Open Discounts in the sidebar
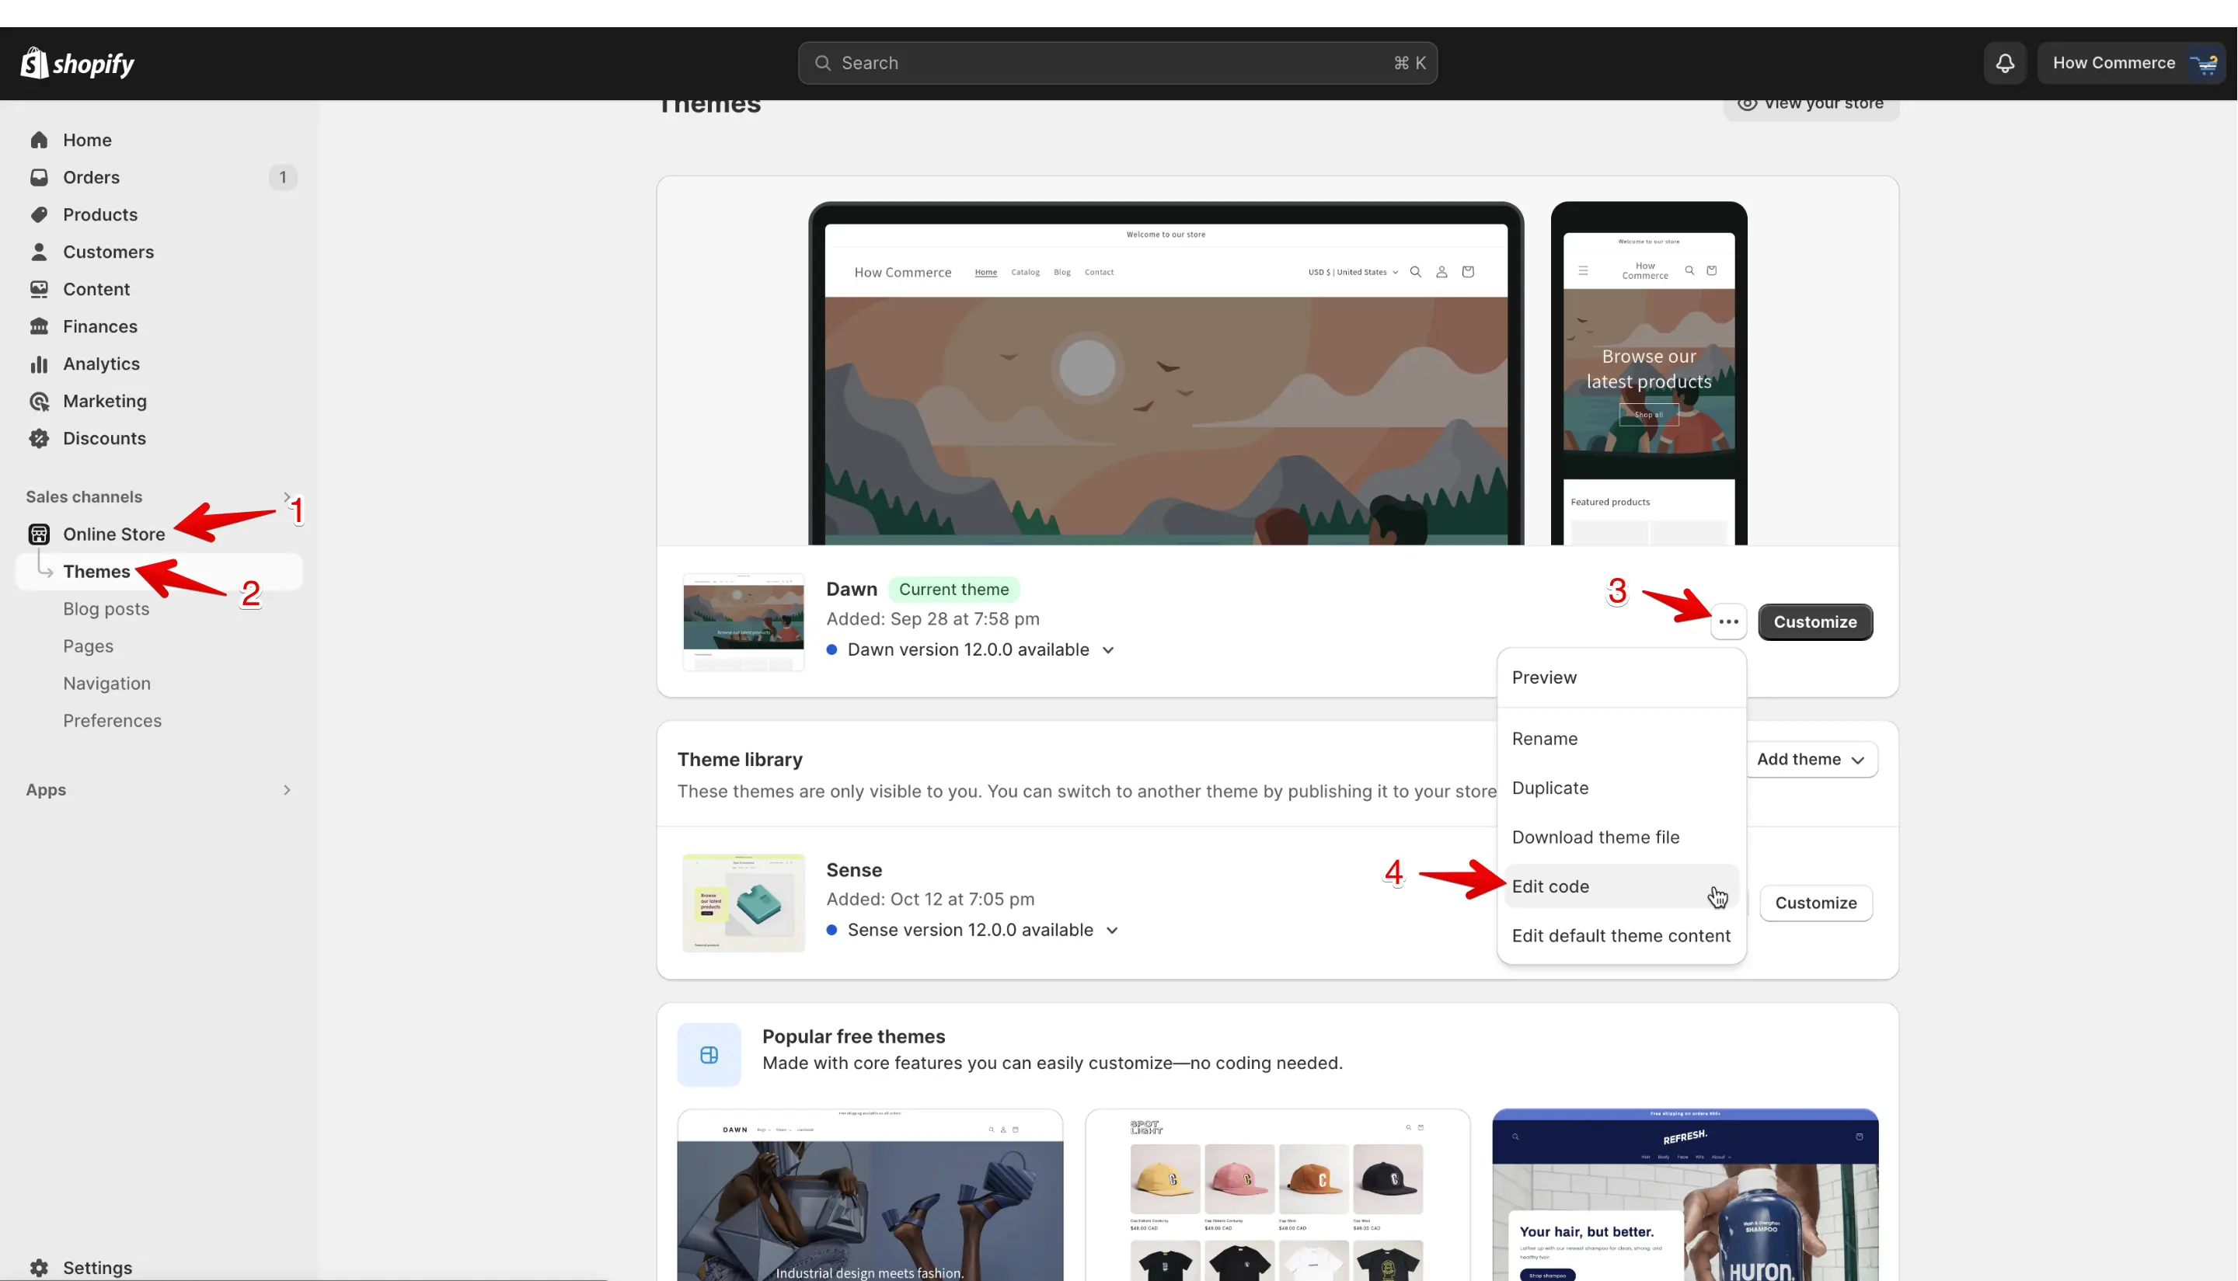 tap(105, 438)
